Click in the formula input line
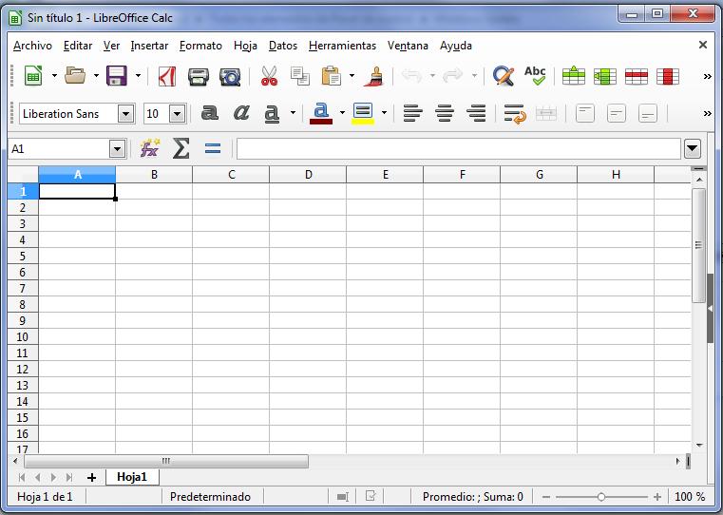This screenshot has height=515, width=723. 458,148
